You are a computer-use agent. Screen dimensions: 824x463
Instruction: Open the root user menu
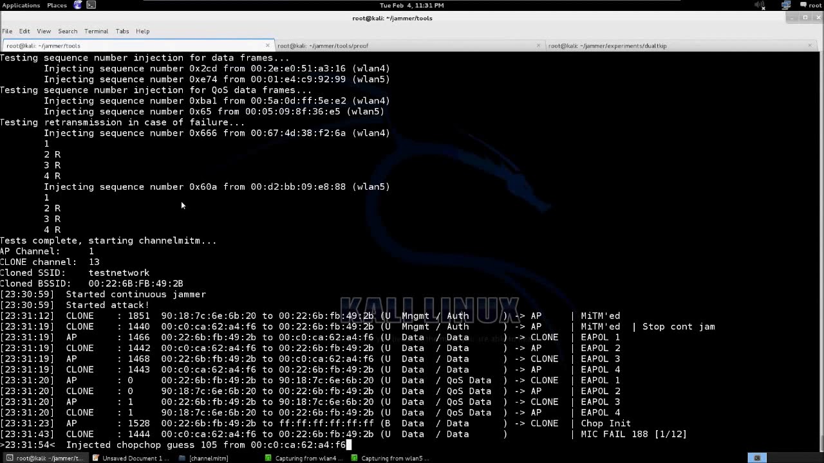click(x=810, y=5)
